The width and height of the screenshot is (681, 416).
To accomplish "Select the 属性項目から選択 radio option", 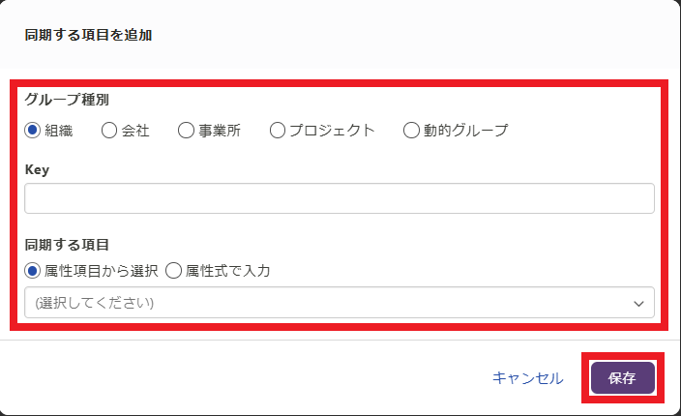I will (x=33, y=271).
